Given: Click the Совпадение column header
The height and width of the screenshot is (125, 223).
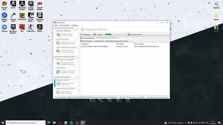Looking at the screenshot, I should pos(85,44).
